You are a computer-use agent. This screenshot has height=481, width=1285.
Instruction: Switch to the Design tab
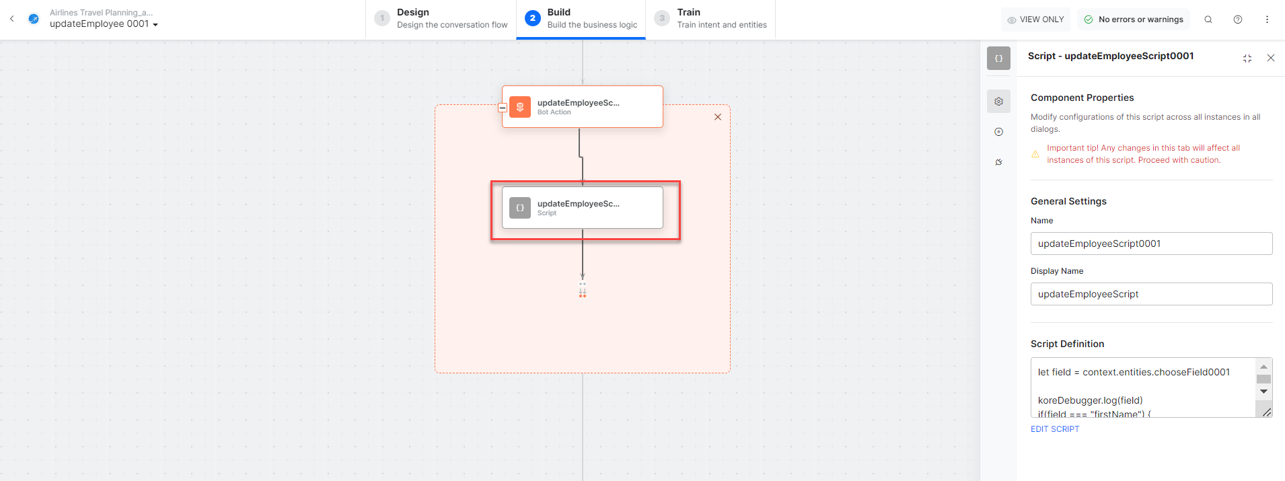[441, 19]
